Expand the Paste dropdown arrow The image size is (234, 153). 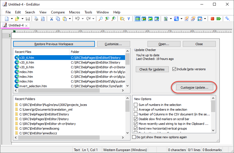coord(70,19)
